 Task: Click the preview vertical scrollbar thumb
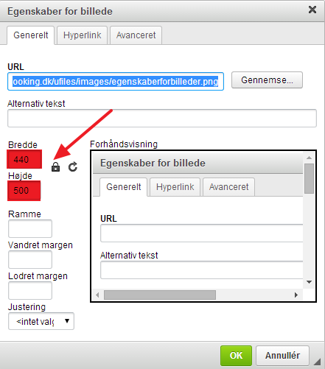coord(309,178)
